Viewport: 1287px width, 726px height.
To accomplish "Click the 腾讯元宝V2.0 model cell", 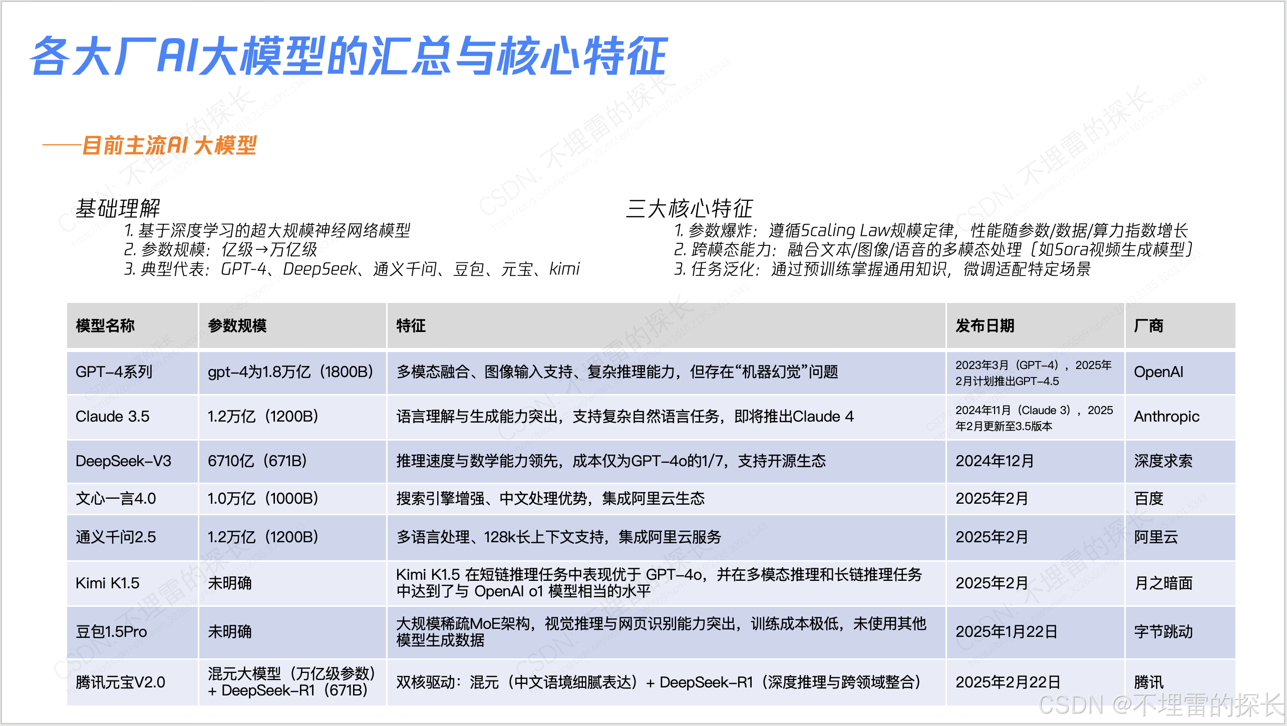I will [120, 682].
